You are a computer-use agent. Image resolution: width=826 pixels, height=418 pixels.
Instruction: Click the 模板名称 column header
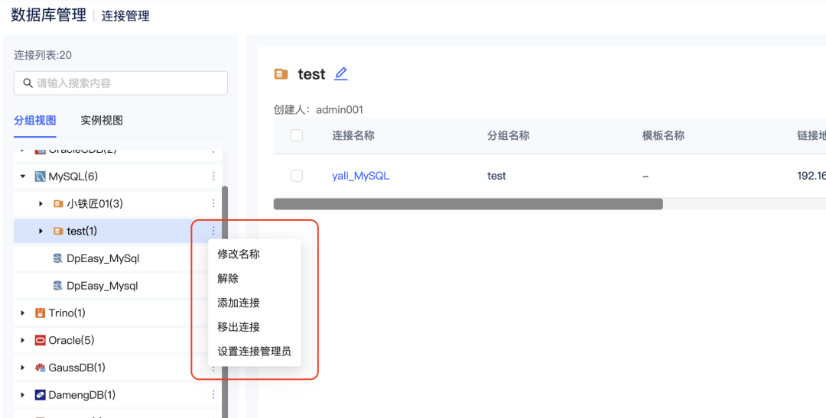coord(663,136)
